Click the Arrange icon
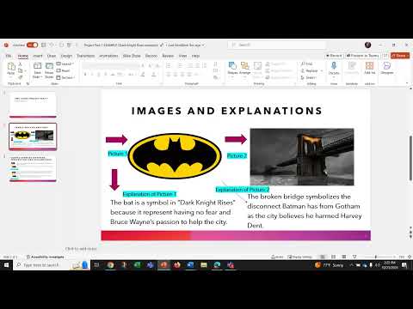413x309 pixels. coord(244,66)
